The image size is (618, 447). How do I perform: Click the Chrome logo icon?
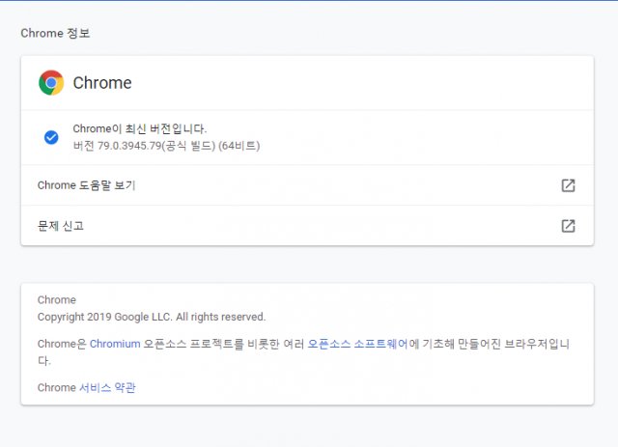tap(51, 83)
